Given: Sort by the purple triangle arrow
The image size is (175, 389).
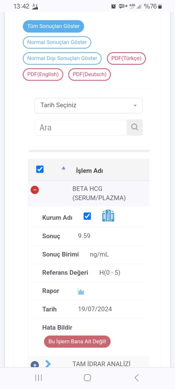Looking at the screenshot, I should (x=63, y=168).
